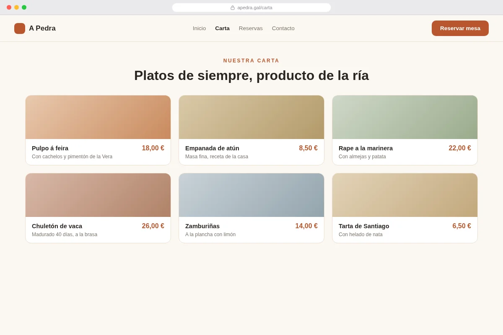Open the Rape a la marinera photo

(405, 117)
